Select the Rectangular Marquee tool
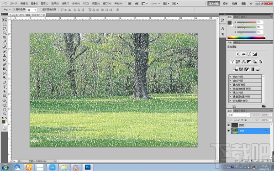The image size is (274, 171). click(x=5, y=25)
